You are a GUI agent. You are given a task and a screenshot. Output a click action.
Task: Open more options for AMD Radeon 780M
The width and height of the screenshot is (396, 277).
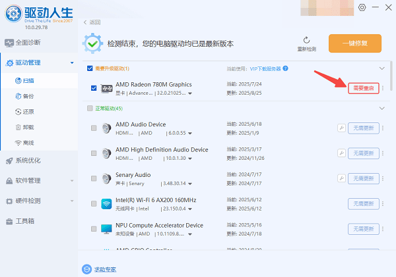click(383, 88)
